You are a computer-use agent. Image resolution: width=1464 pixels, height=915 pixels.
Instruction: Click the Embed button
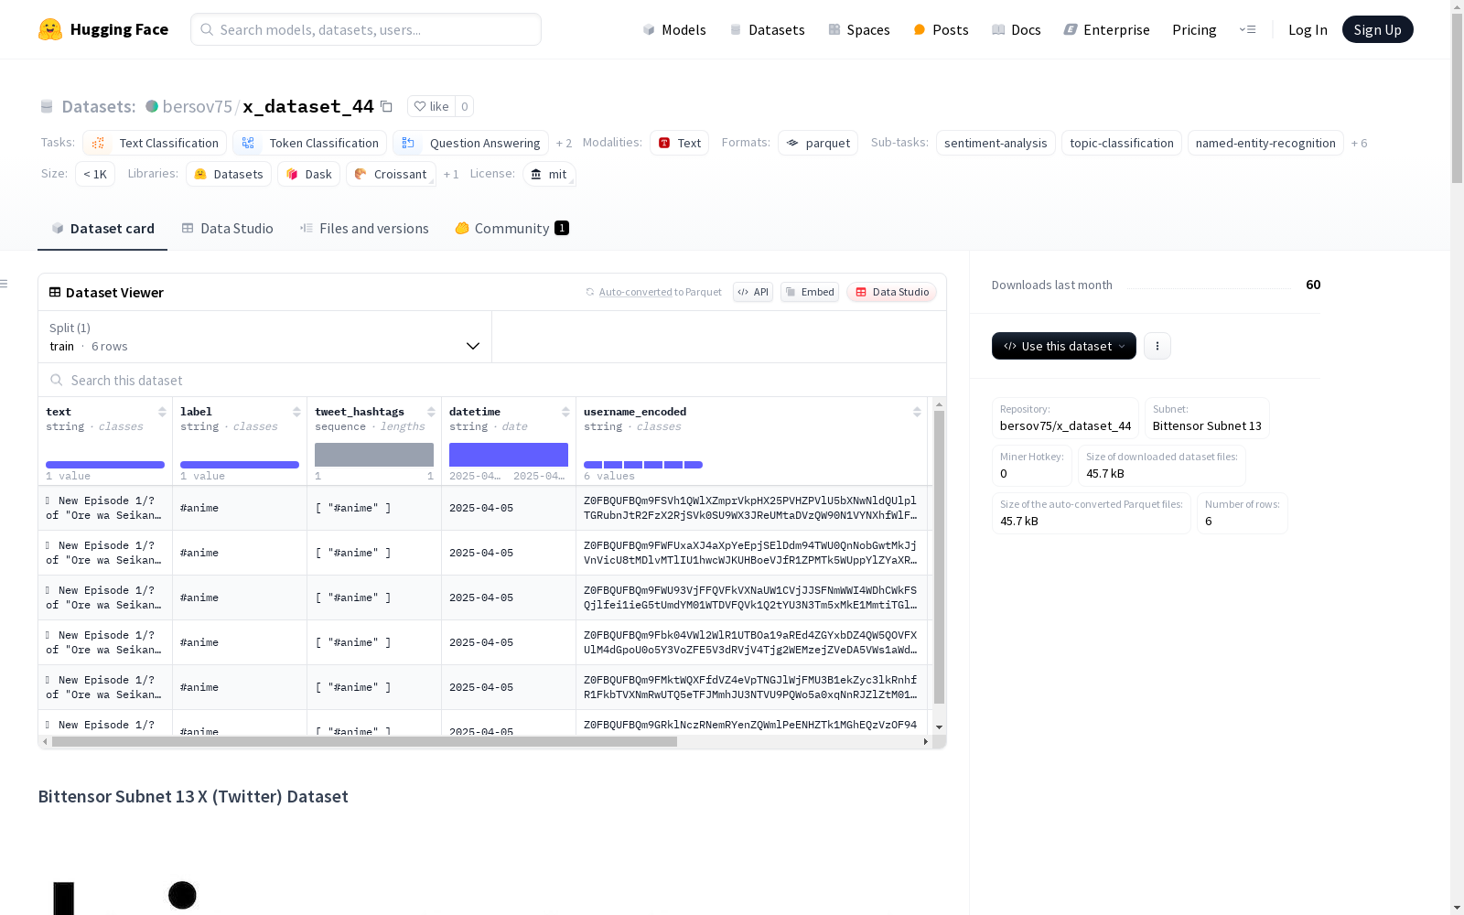(810, 292)
